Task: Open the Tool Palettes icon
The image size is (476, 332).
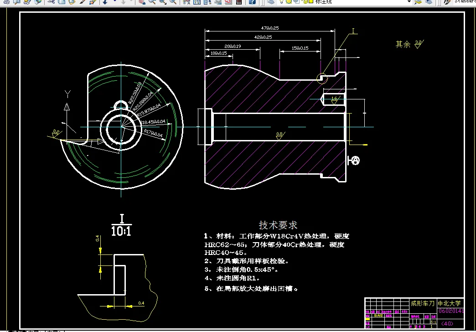Action: tap(207, 1)
